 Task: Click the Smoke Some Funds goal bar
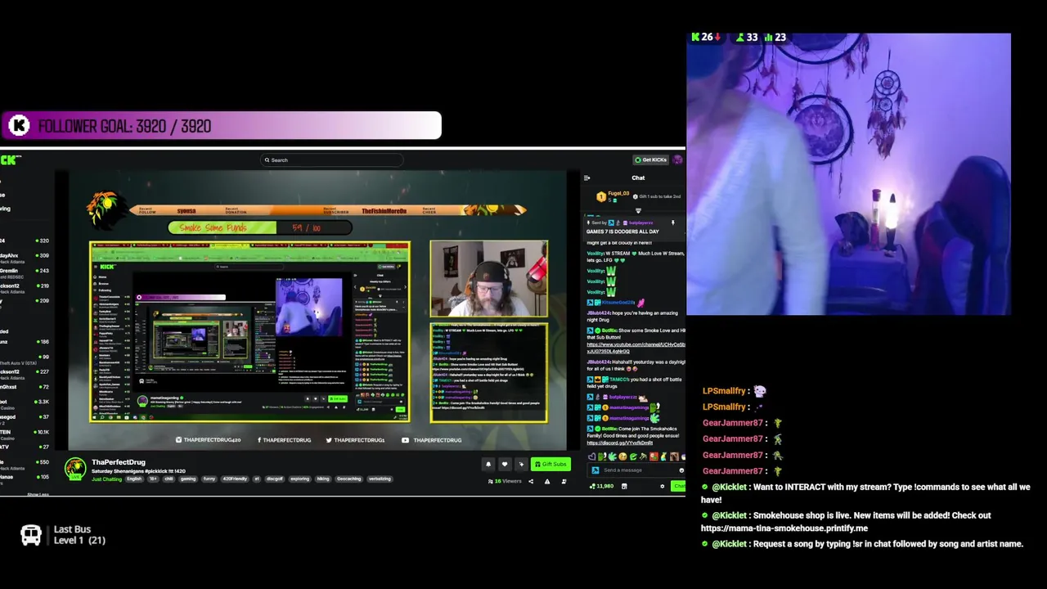(260, 227)
